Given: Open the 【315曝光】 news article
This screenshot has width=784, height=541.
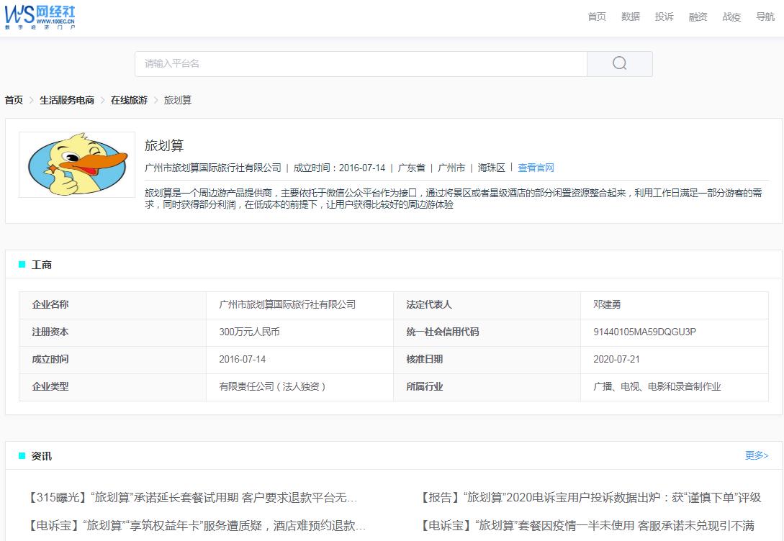Looking at the screenshot, I should [192, 497].
